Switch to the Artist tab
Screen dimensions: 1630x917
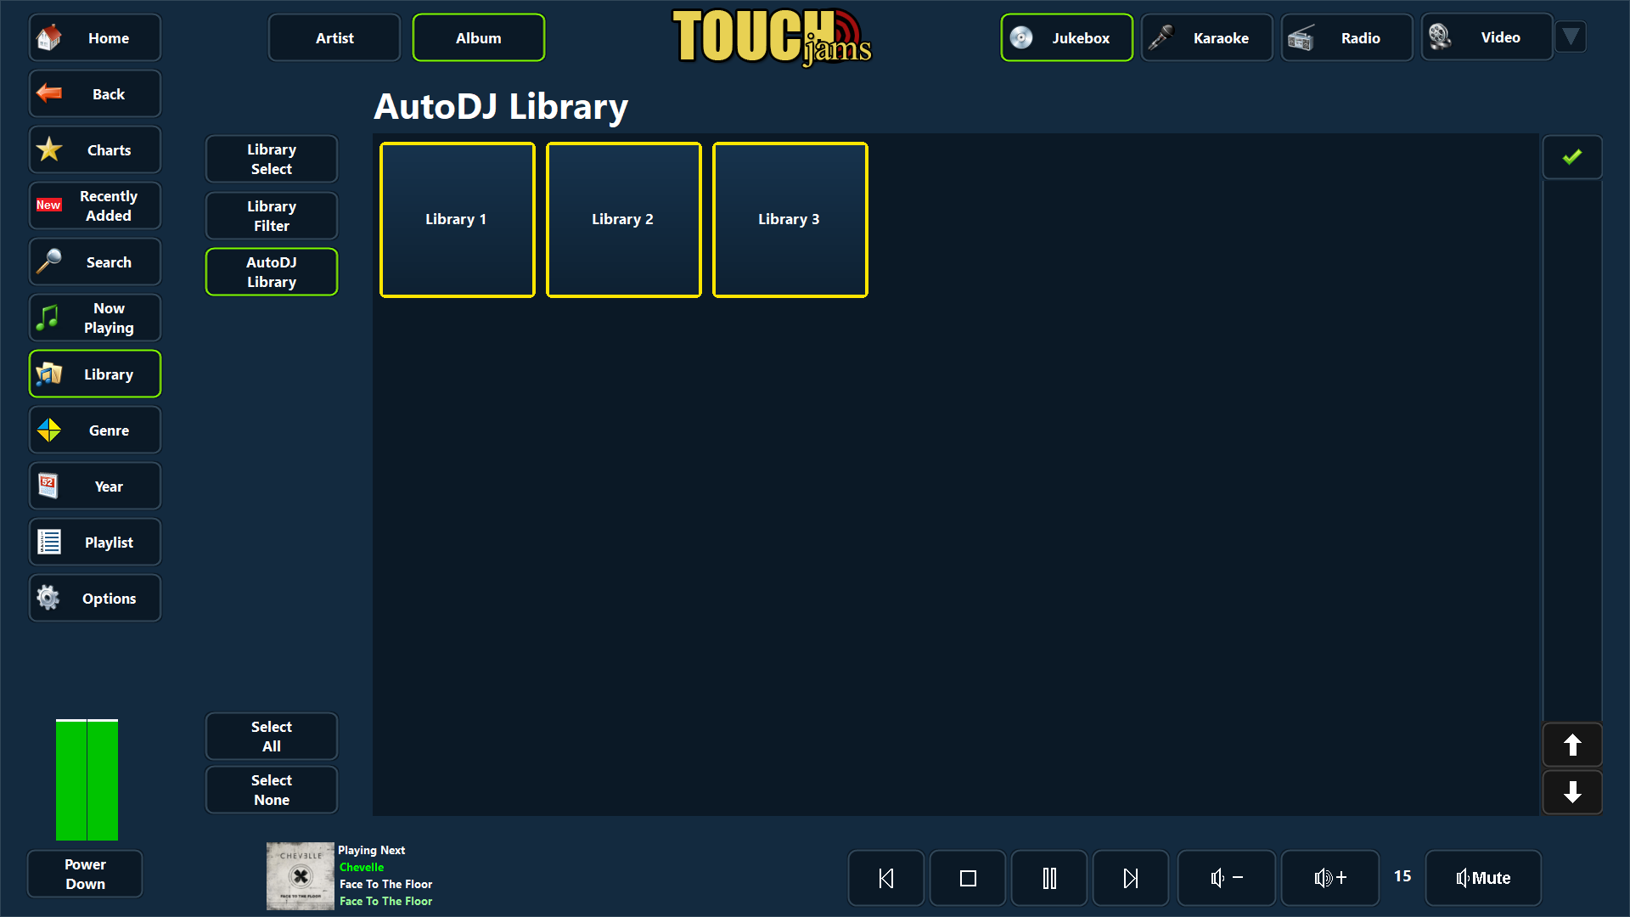[334, 37]
